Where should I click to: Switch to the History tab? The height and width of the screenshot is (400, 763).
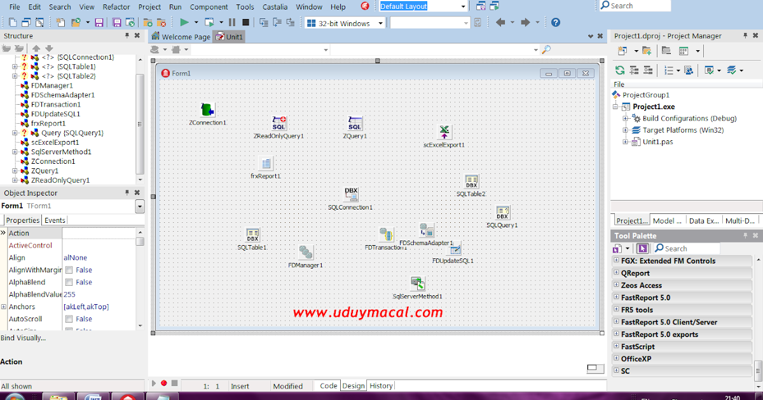tap(381, 385)
